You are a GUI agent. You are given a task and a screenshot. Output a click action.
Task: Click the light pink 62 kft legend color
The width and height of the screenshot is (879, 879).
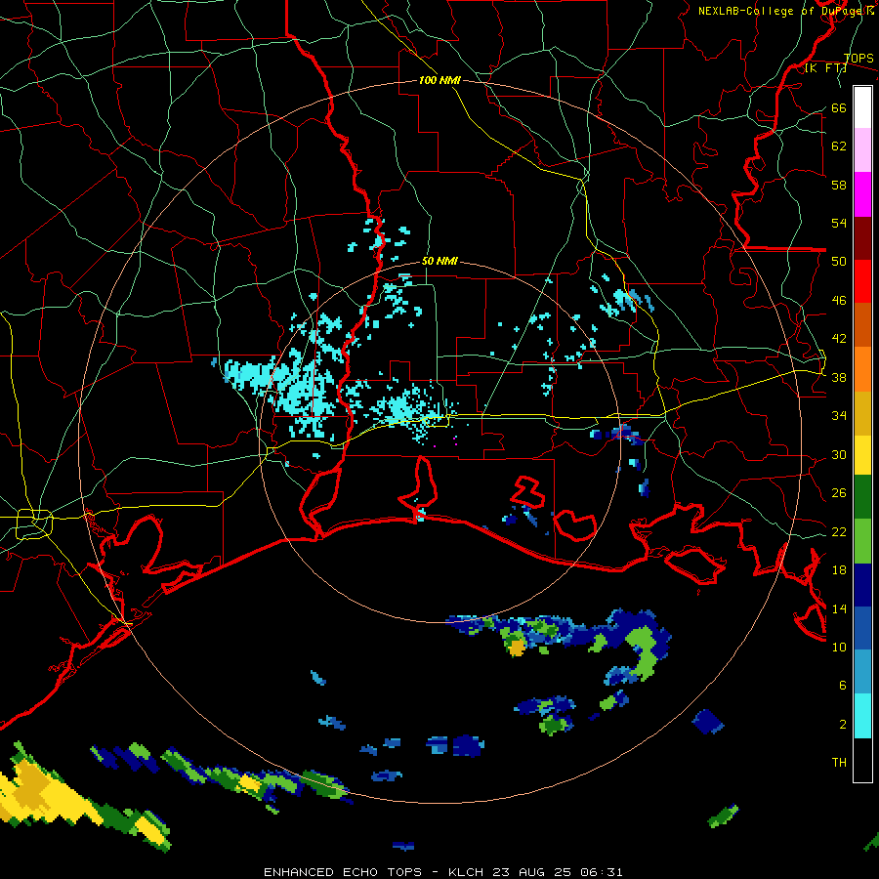click(862, 149)
